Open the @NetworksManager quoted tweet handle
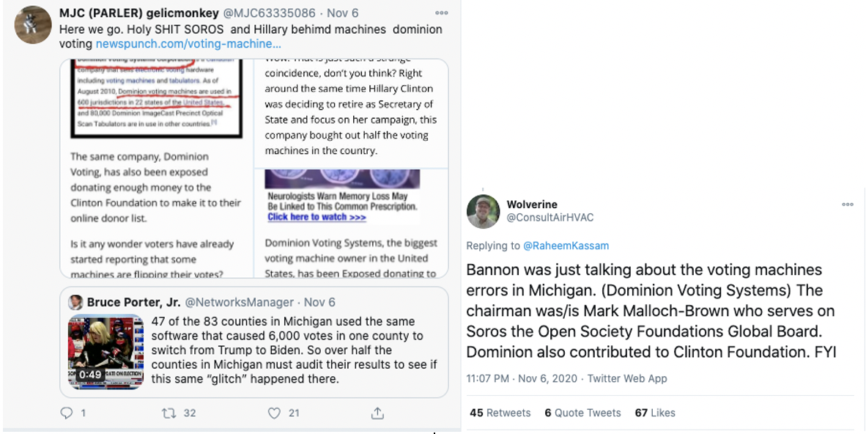 pyautogui.click(x=239, y=303)
